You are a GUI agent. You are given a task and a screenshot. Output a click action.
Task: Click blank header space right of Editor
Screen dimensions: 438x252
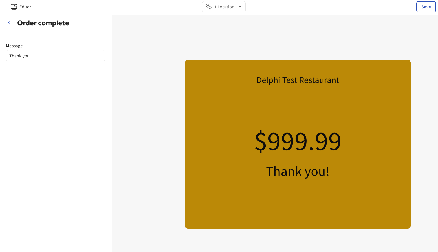coord(113,7)
